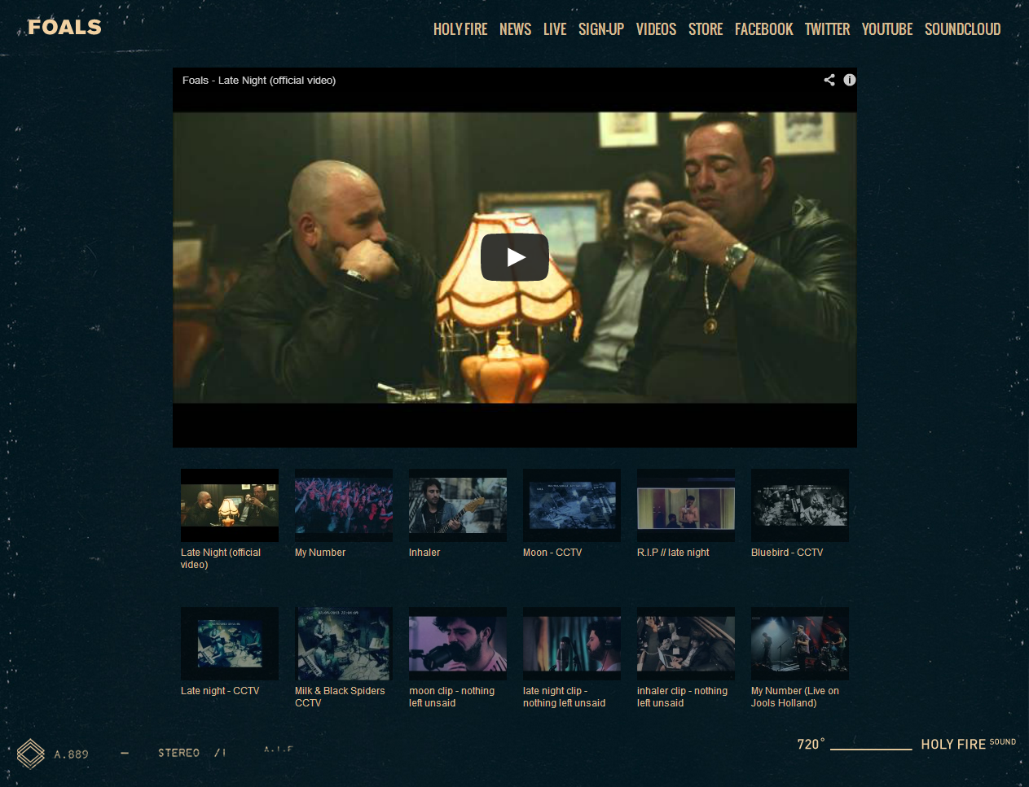This screenshot has width=1029, height=787.
Task: Open the SIGN-UP page
Action: 601,29
